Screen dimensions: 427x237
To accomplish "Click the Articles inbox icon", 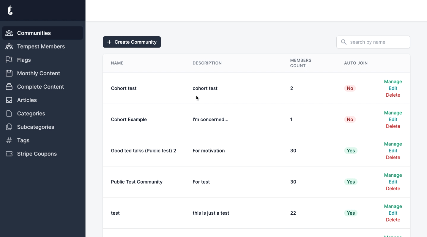I will (9, 100).
